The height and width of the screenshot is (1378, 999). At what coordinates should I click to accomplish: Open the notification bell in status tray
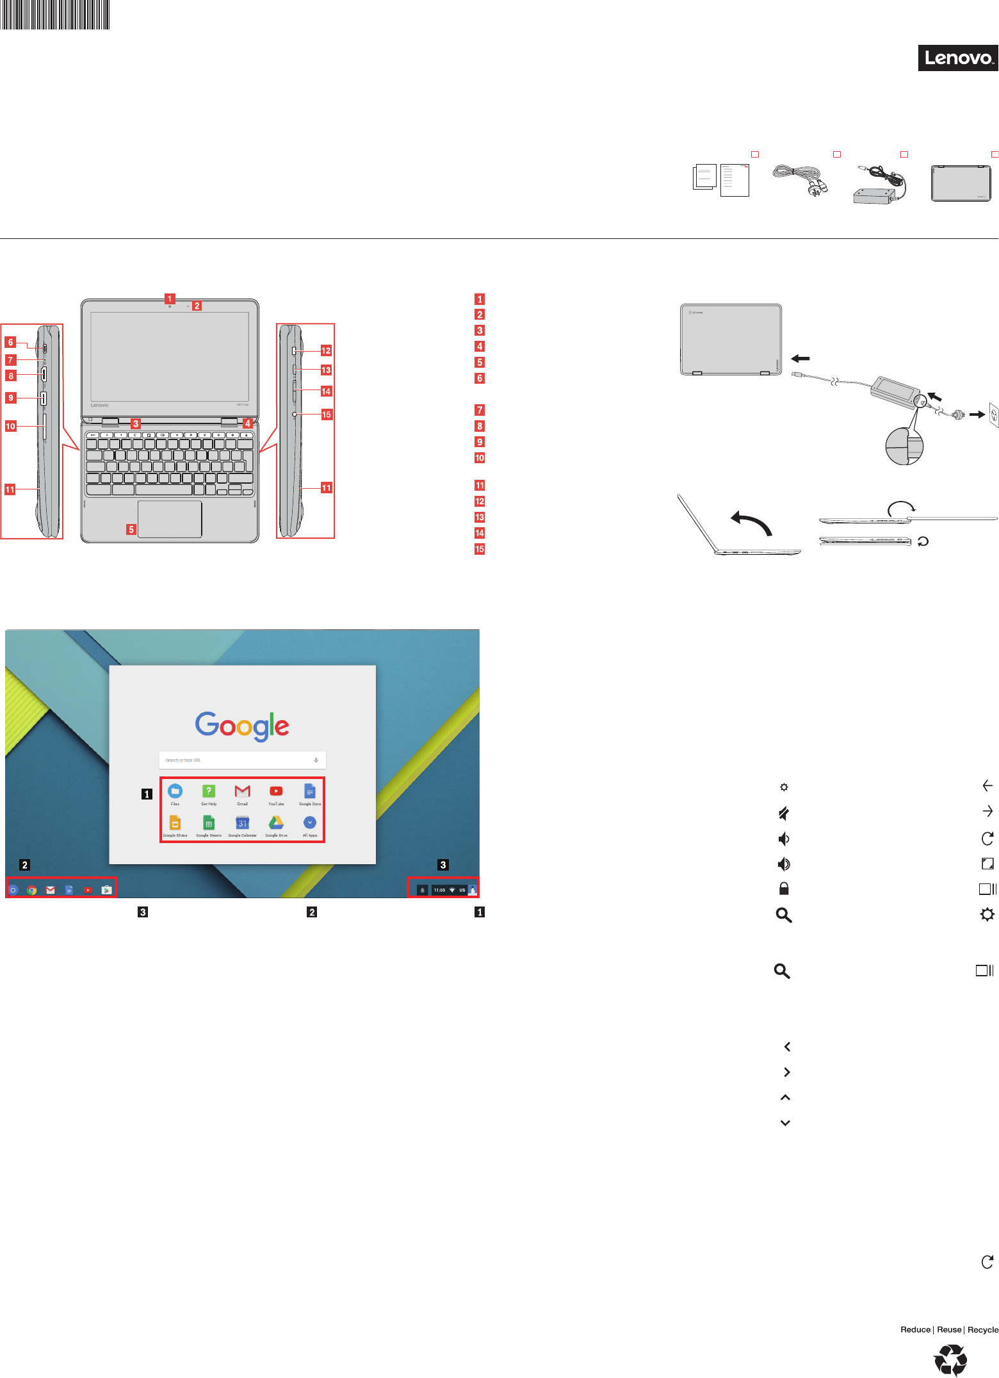point(423,890)
